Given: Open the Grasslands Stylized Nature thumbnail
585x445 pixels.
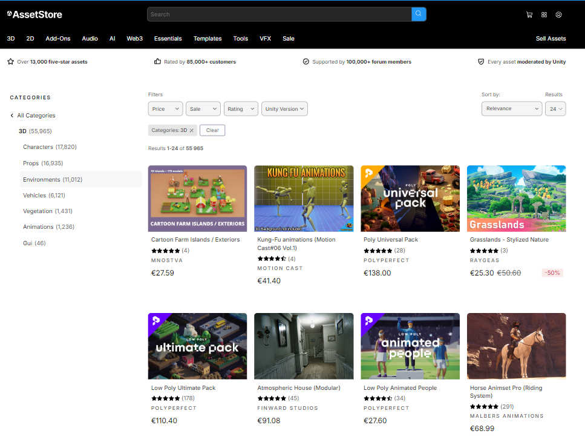Looking at the screenshot, I should click(x=516, y=199).
